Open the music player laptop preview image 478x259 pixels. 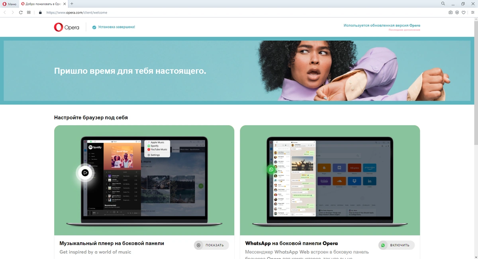tap(144, 181)
